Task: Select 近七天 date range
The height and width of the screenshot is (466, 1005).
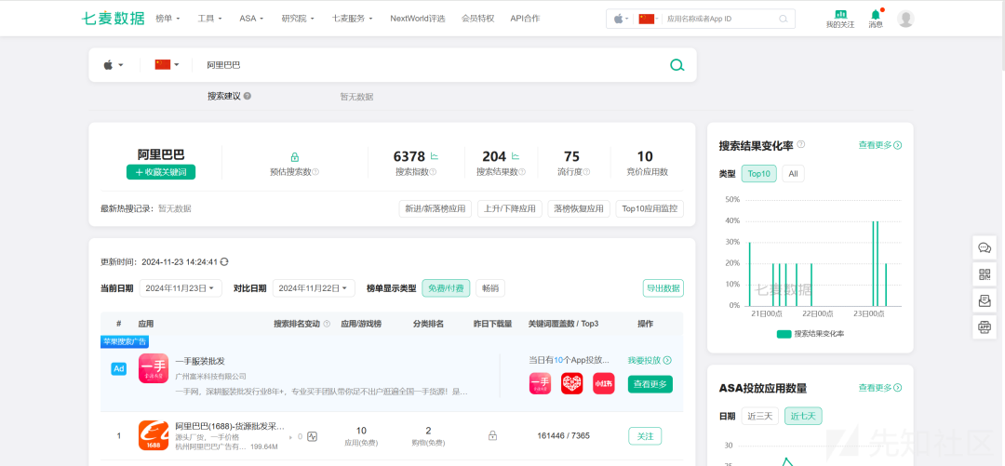Action: coord(803,416)
